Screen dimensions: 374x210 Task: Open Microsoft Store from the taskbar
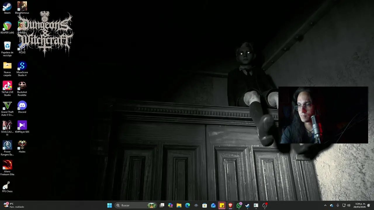pyautogui.click(x=205, y=205)
